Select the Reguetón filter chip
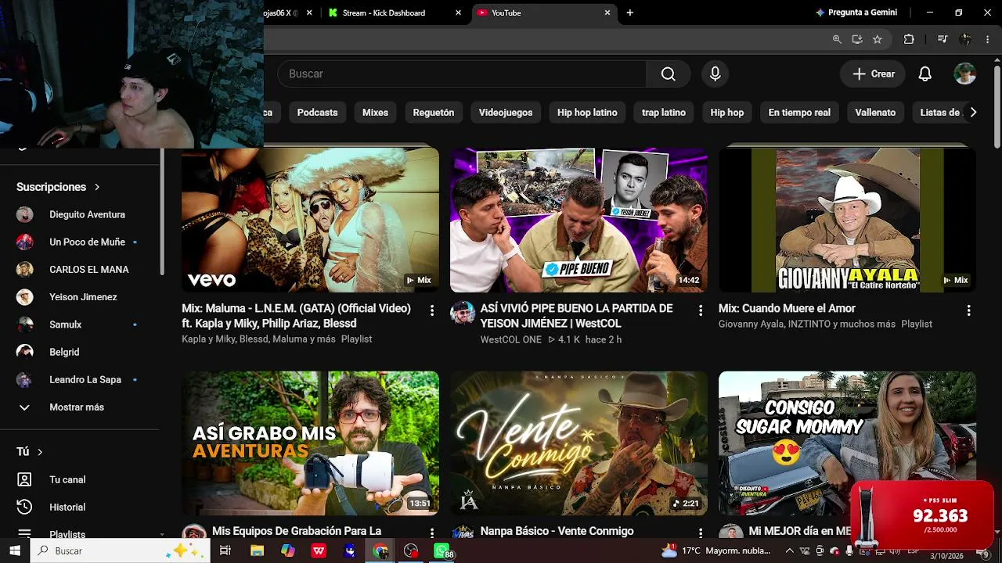 pyautogui.click(x=433, y=113)
